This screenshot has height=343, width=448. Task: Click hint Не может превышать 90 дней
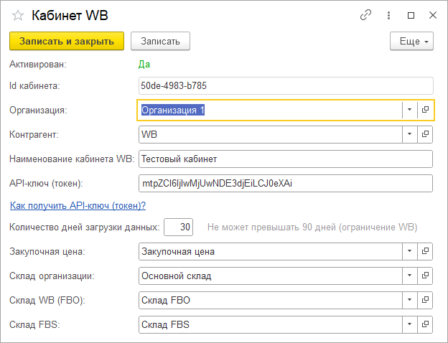pyautogui.click(x=312, y=227)
